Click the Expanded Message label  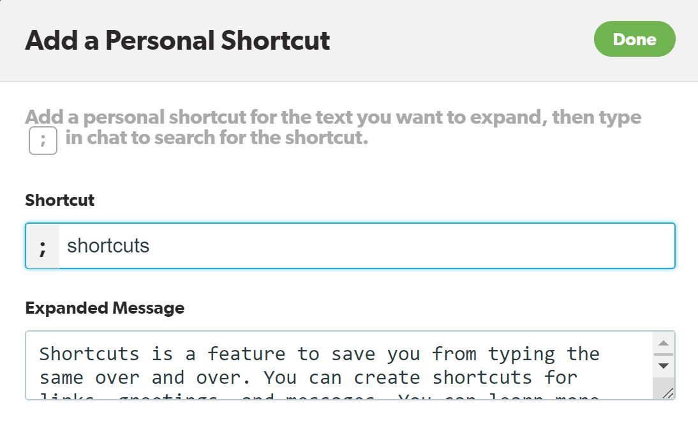(x=104, y=308)
